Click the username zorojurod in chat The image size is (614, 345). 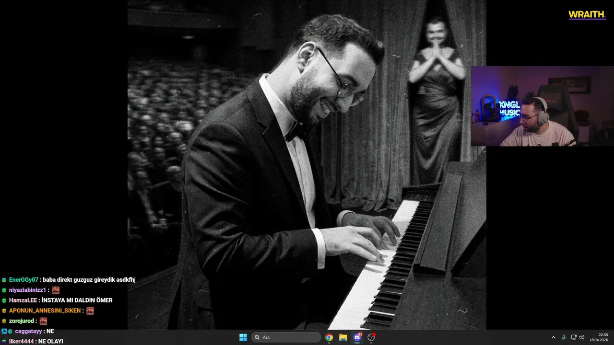pyautogui.click(x=22, y=321)
